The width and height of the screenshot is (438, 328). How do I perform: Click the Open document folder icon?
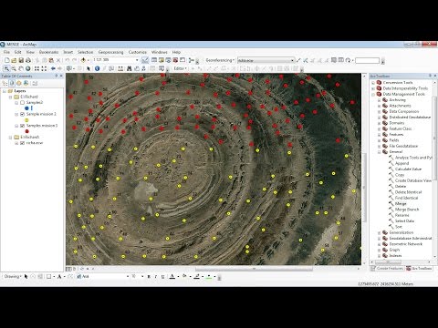click(14, 60)
